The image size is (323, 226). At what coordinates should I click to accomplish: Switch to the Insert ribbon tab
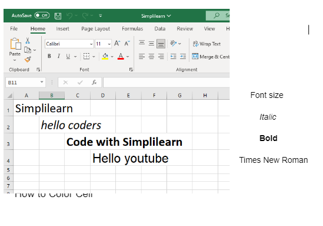coord(62,29)
